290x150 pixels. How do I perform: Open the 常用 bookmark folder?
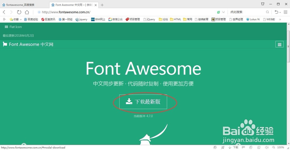pos(188,19)
